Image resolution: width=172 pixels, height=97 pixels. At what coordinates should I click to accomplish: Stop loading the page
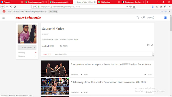11,7
